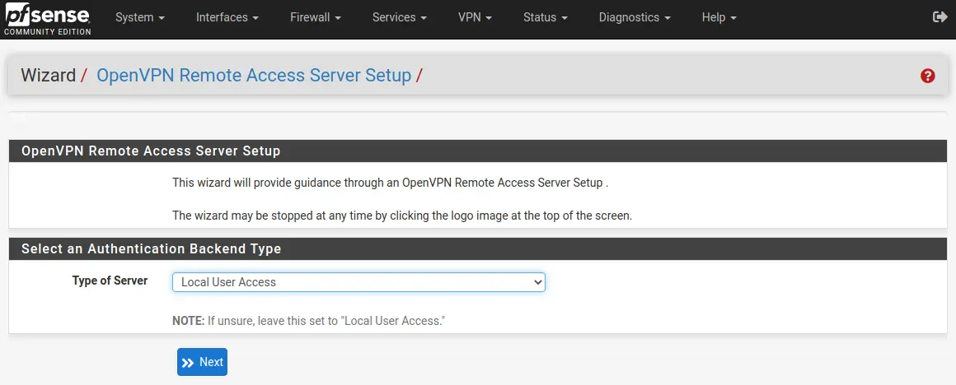This screenshot has height=385, width=956.
Task: Open the VPN menu
Action: tap(475, 17)
